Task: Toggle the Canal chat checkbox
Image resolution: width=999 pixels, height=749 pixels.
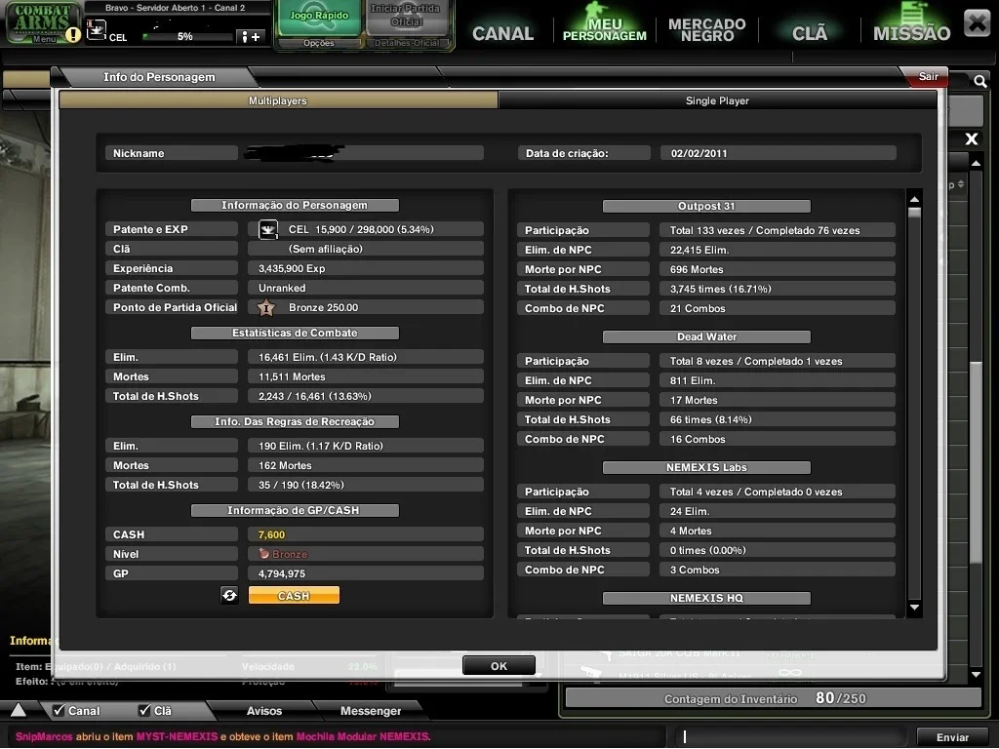Action: click(60, 710)
